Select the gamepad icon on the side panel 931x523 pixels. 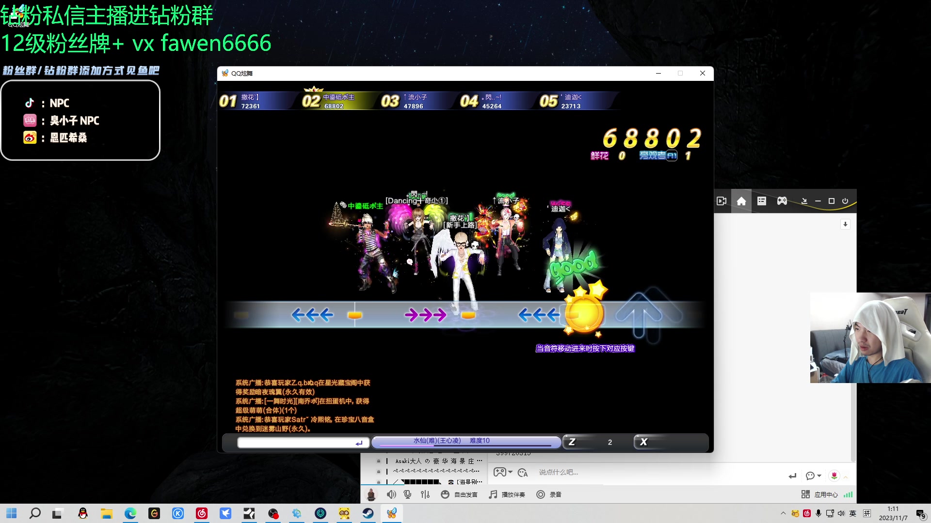(782, 200)
